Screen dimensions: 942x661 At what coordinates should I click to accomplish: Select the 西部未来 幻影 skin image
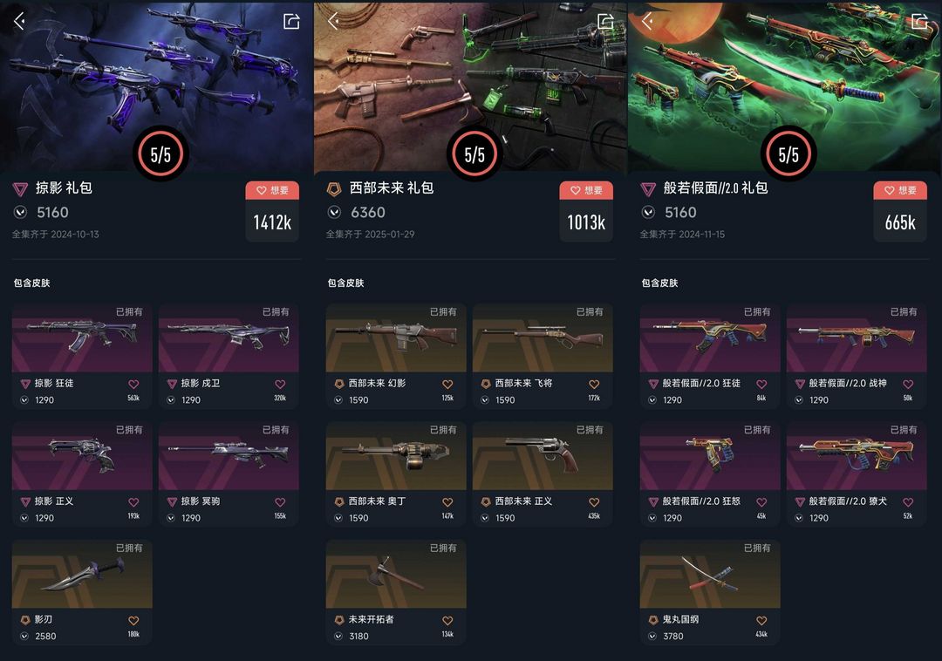(x=396, y=337)
